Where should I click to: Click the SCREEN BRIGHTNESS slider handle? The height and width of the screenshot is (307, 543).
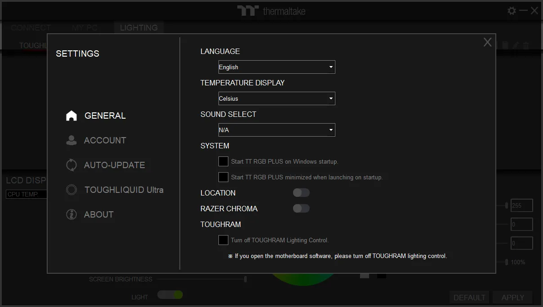(245, 279)
